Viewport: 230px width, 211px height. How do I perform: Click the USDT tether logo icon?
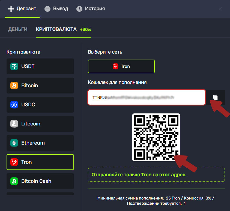click(x=14, y=66)
